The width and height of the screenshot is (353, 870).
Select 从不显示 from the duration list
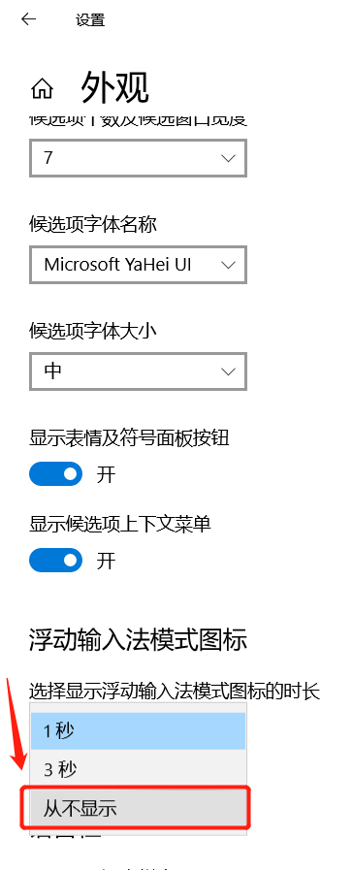(138, 809)
